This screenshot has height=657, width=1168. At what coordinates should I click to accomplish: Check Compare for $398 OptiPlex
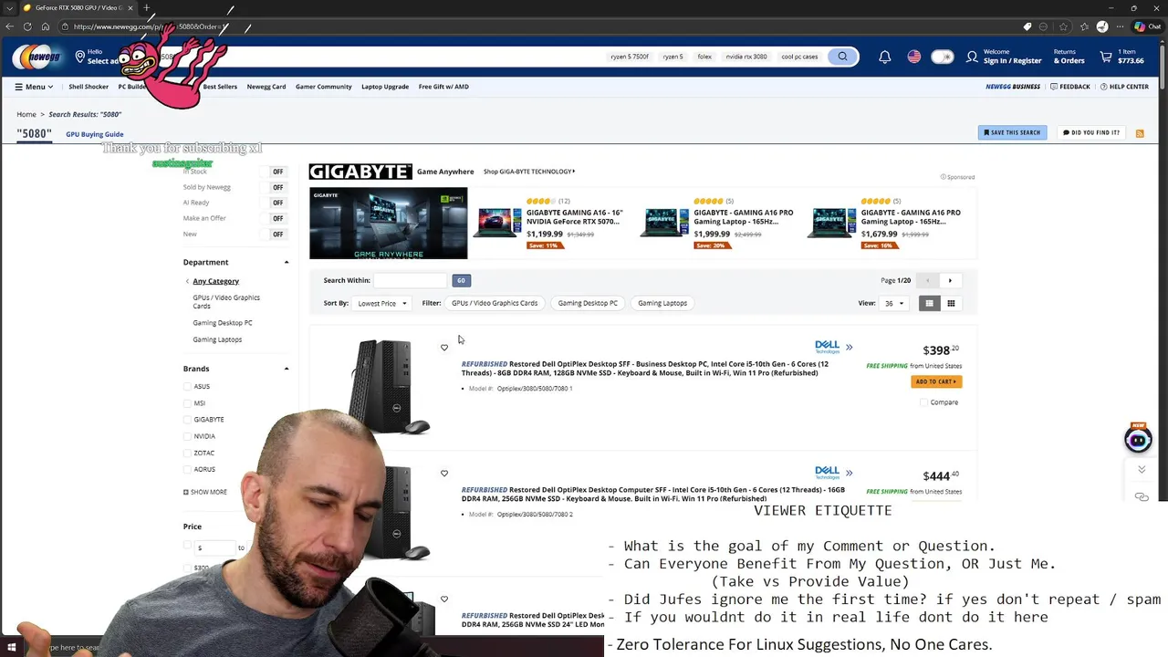923,402
